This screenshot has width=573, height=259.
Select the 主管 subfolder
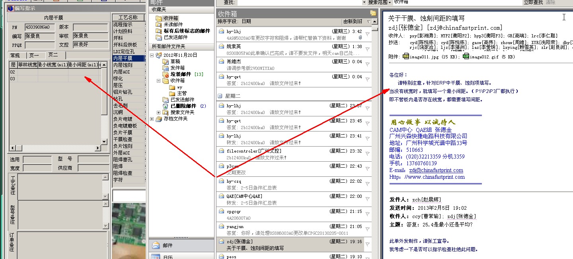[182, 93]
